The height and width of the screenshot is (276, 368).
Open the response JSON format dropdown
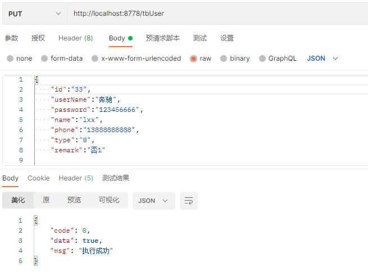pos(154,201)
